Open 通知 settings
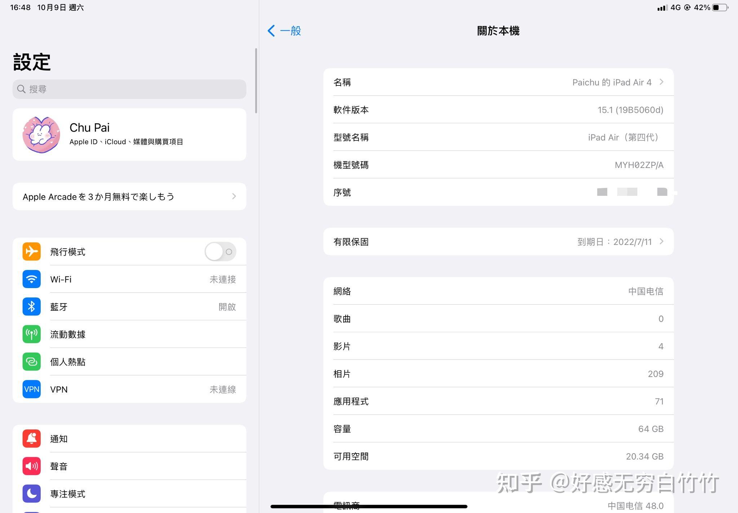The width and height of the screenshot is (738, 513). pyautogui.click(x=129, y=438)
